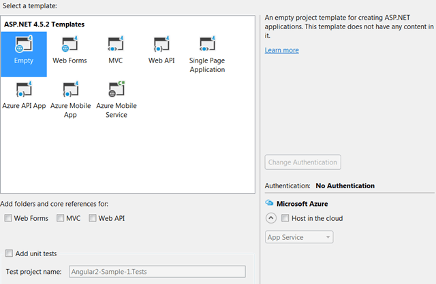Select the Azure API App template
Screen dimensions: 436x284
coord(24,91)
